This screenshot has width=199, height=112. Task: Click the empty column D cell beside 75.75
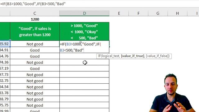pos(84,105)
